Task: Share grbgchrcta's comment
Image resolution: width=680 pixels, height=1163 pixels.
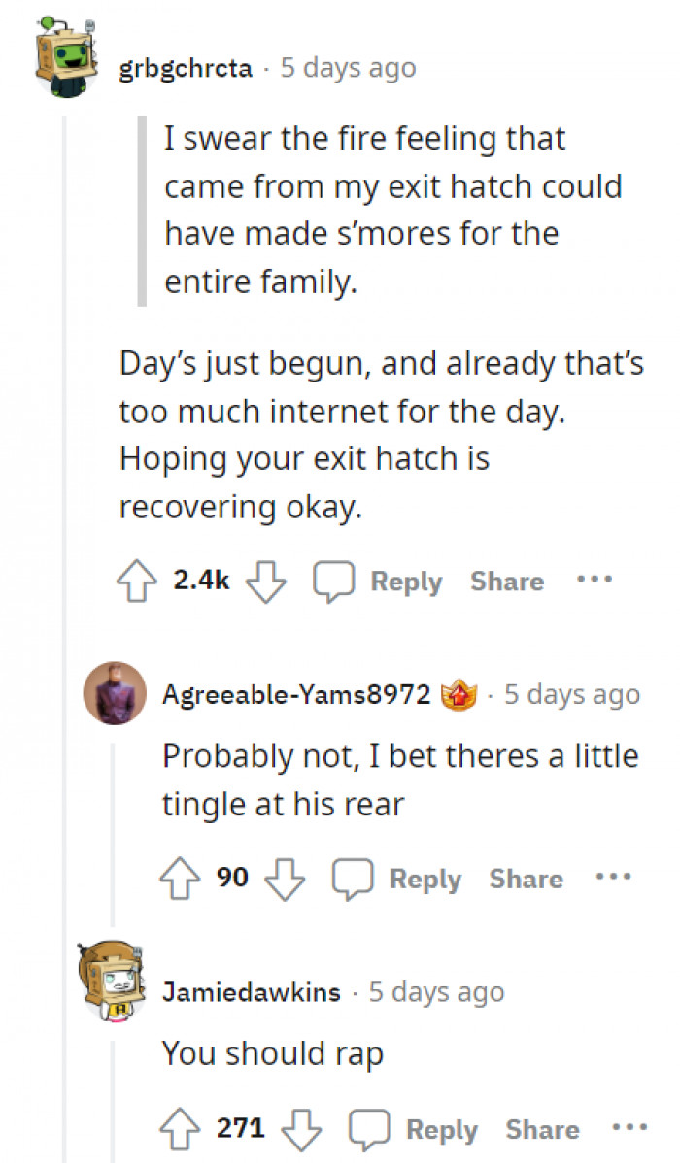Action: 506,581
